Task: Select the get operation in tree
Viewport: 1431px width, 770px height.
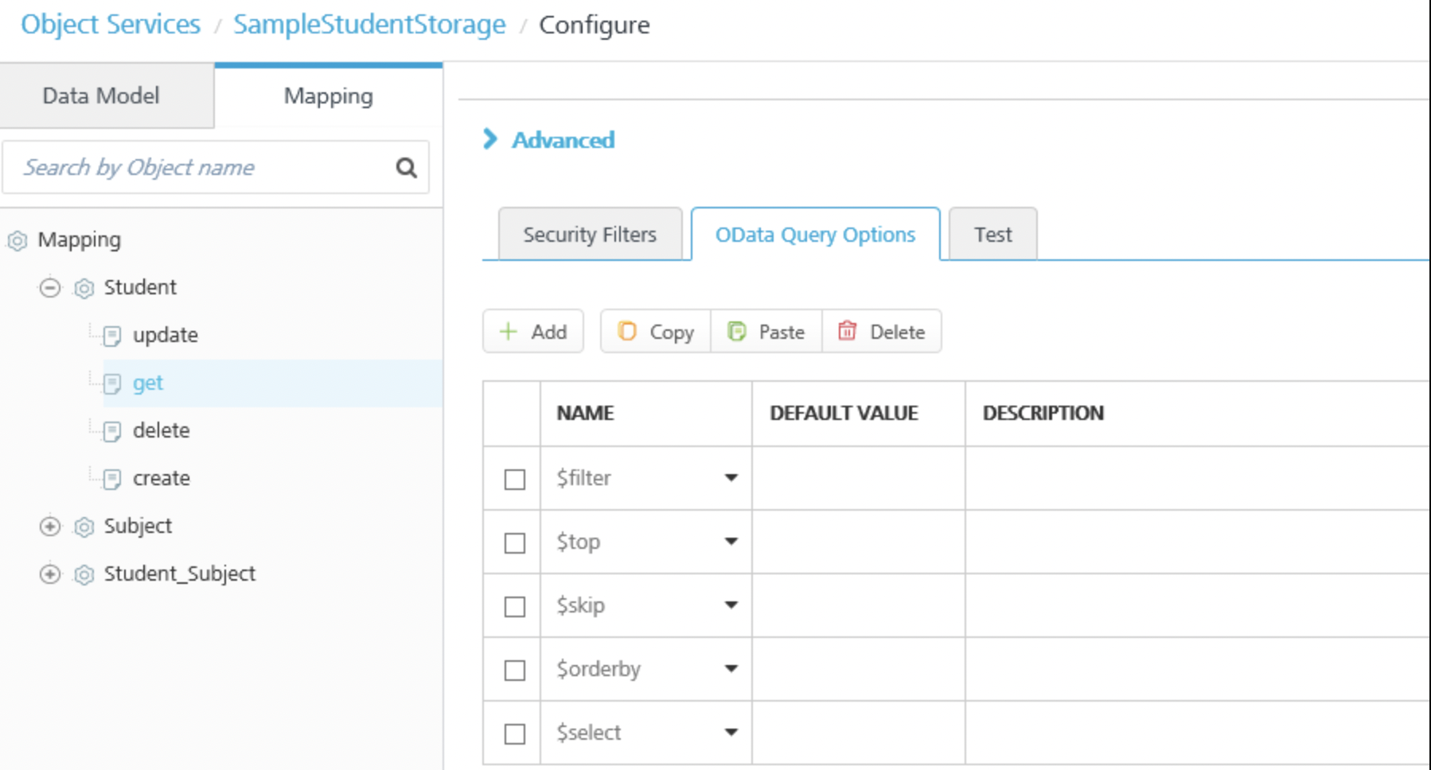Action: (x=148, y=383)
